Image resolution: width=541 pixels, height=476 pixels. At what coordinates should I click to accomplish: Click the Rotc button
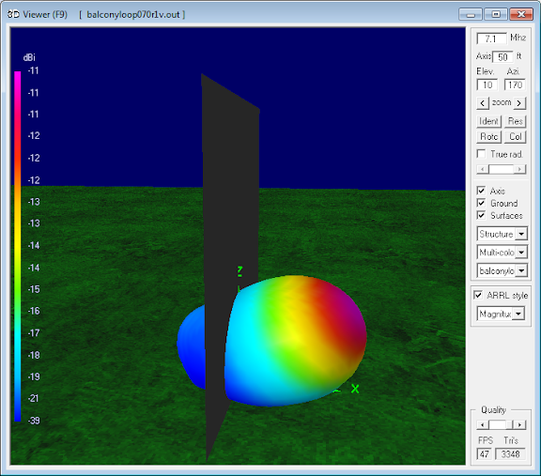pyautogui.click(x=488, y=136)
